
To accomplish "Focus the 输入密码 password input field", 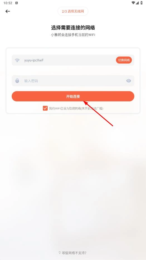I will (73, 81).
